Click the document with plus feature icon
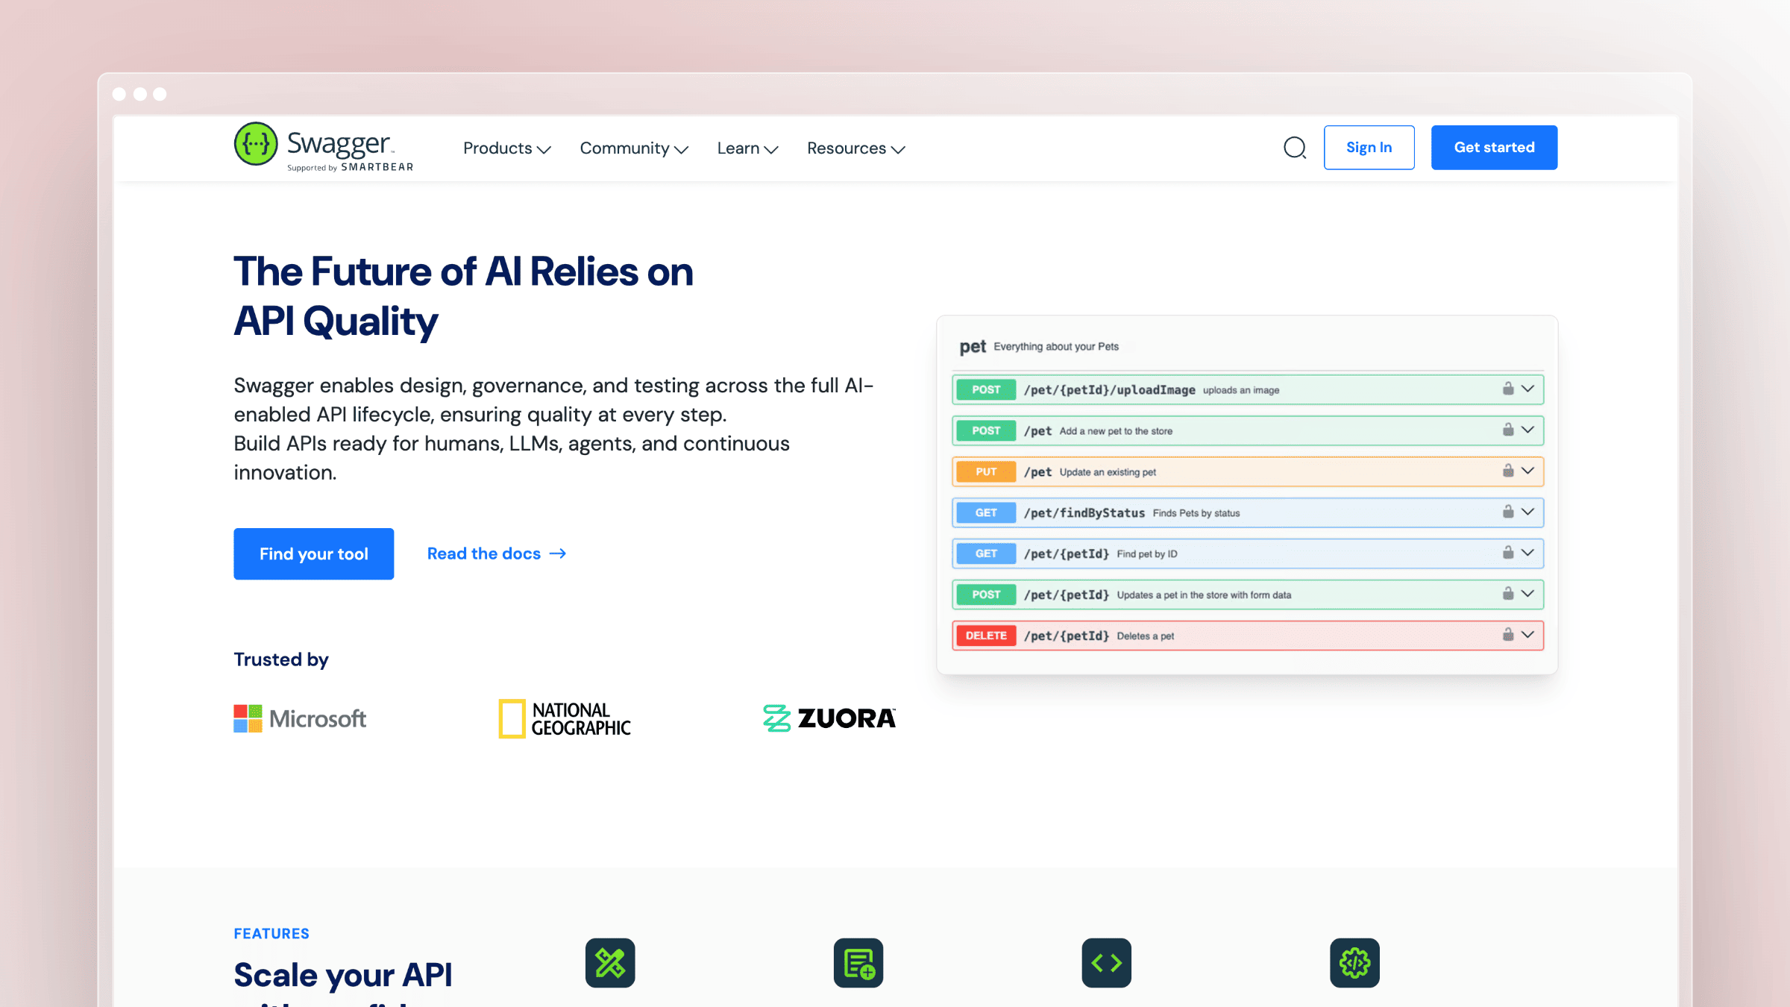The width and height of the screenshot is (1790, 1007). click(858, 962)
